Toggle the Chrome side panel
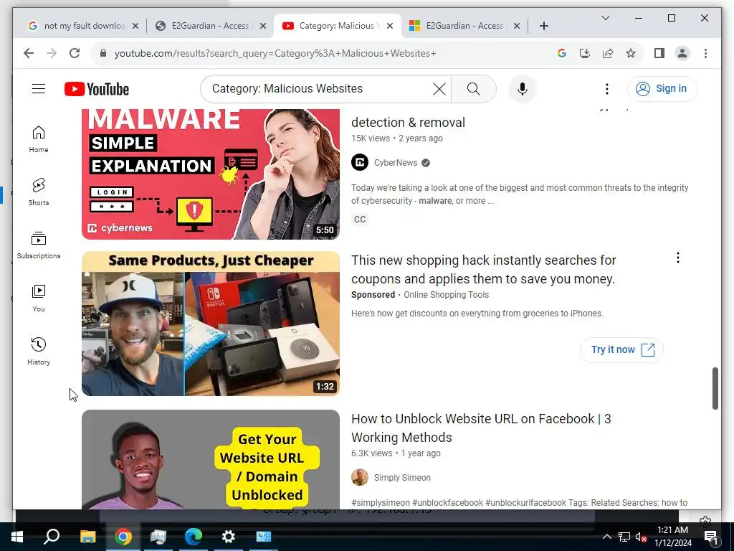Image resolution: width=734 pixels, height=551 pixels. coord(659,53)
